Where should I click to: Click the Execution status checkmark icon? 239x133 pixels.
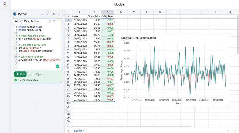pyautogui.click(x=16, y=80)
